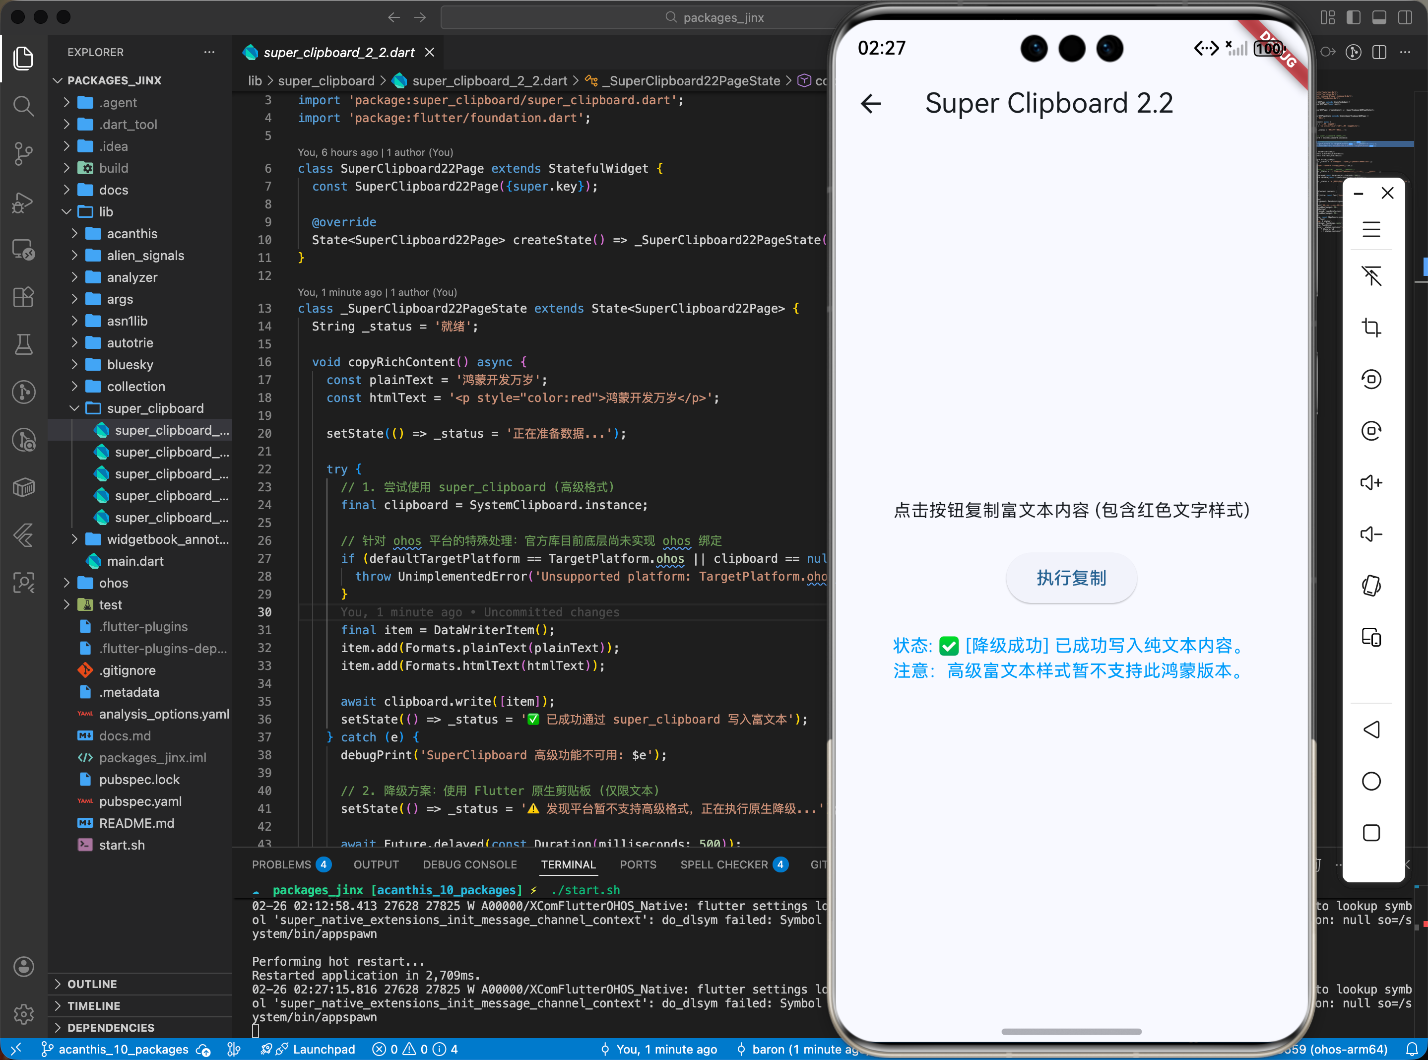Switch to the DEBUG CONSOLE tab
This screenshot has width=1428, height=1060.
click(x=469, y=864)
